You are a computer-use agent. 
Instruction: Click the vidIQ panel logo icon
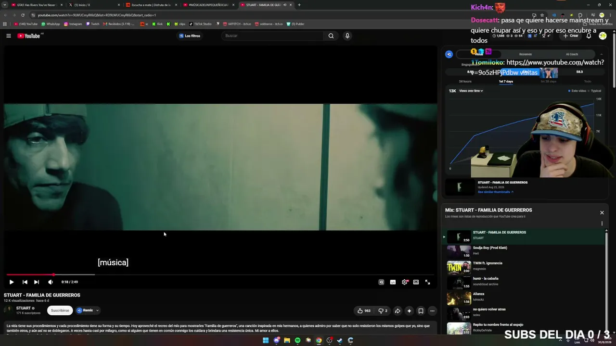(449, 54)
